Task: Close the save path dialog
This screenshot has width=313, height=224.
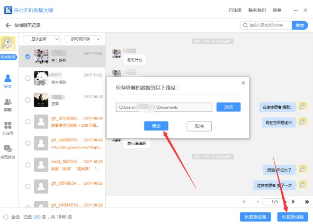Action: coord(243,83)
